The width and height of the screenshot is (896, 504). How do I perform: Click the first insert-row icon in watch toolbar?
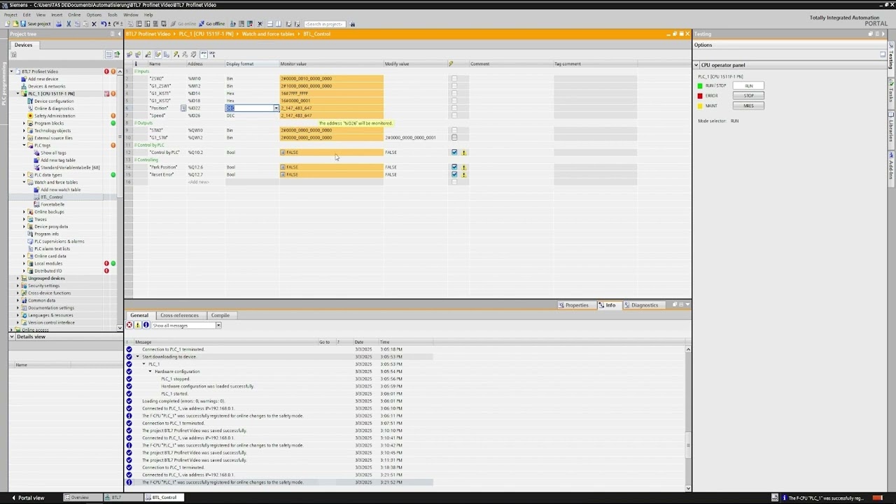point(129,54)
